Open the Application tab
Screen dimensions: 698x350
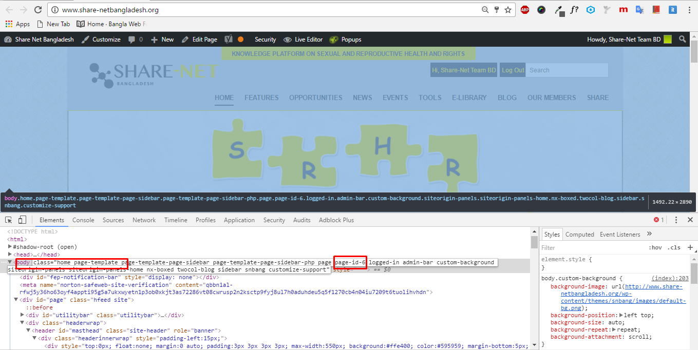[239, 220]
